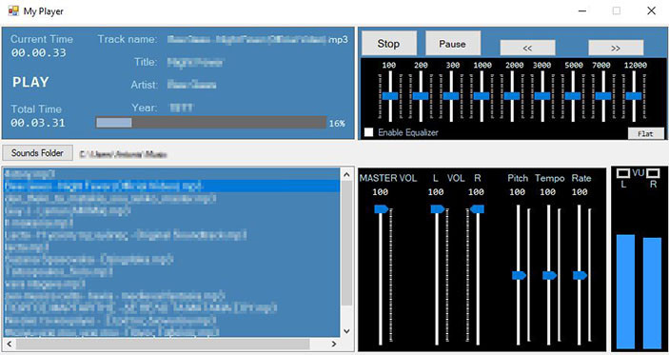
Task: Click the Pitch slider handle
Action: pyautogui.click(x=520, y=276)
